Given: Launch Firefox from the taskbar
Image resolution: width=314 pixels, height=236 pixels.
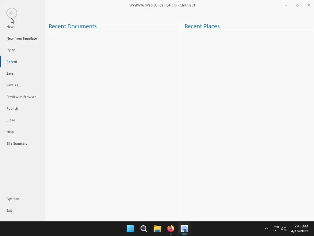Looking at the screenshot, I should [171, 229].
